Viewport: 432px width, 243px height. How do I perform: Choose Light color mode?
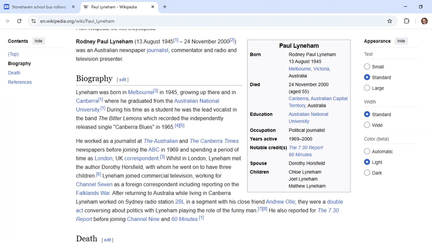[x=367, y=162]
